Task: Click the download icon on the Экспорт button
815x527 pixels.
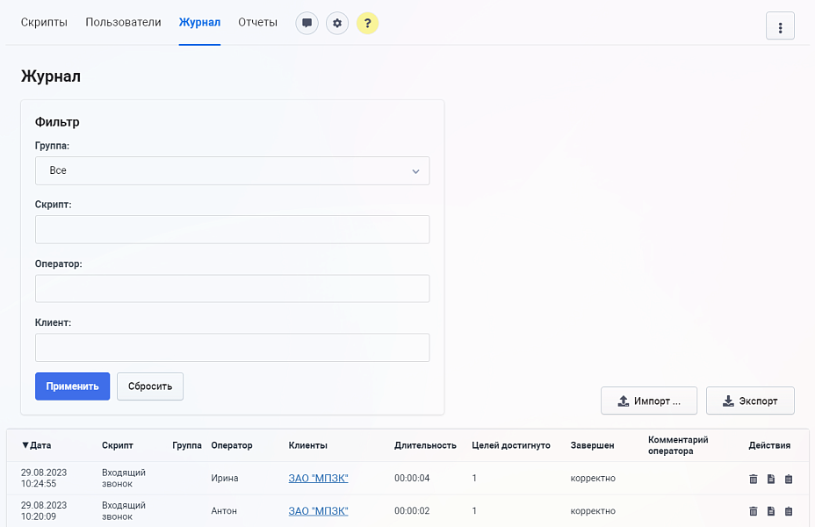Action: click(728, 401)
